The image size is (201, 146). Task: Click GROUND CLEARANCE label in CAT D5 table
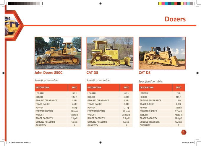point(98,100)
